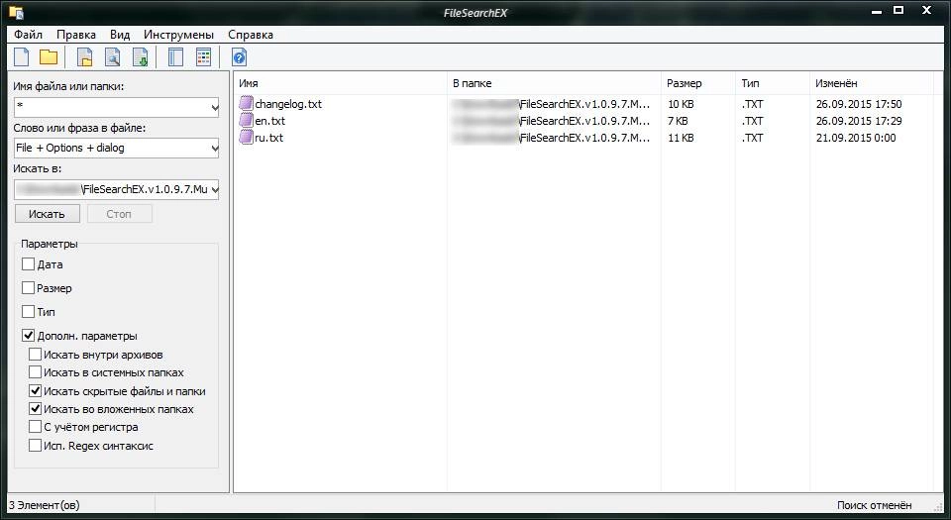This screenshot has height=520, width=951.
Task: Uncheck Дополн. параметры checkbox
Action: [28, 335]
